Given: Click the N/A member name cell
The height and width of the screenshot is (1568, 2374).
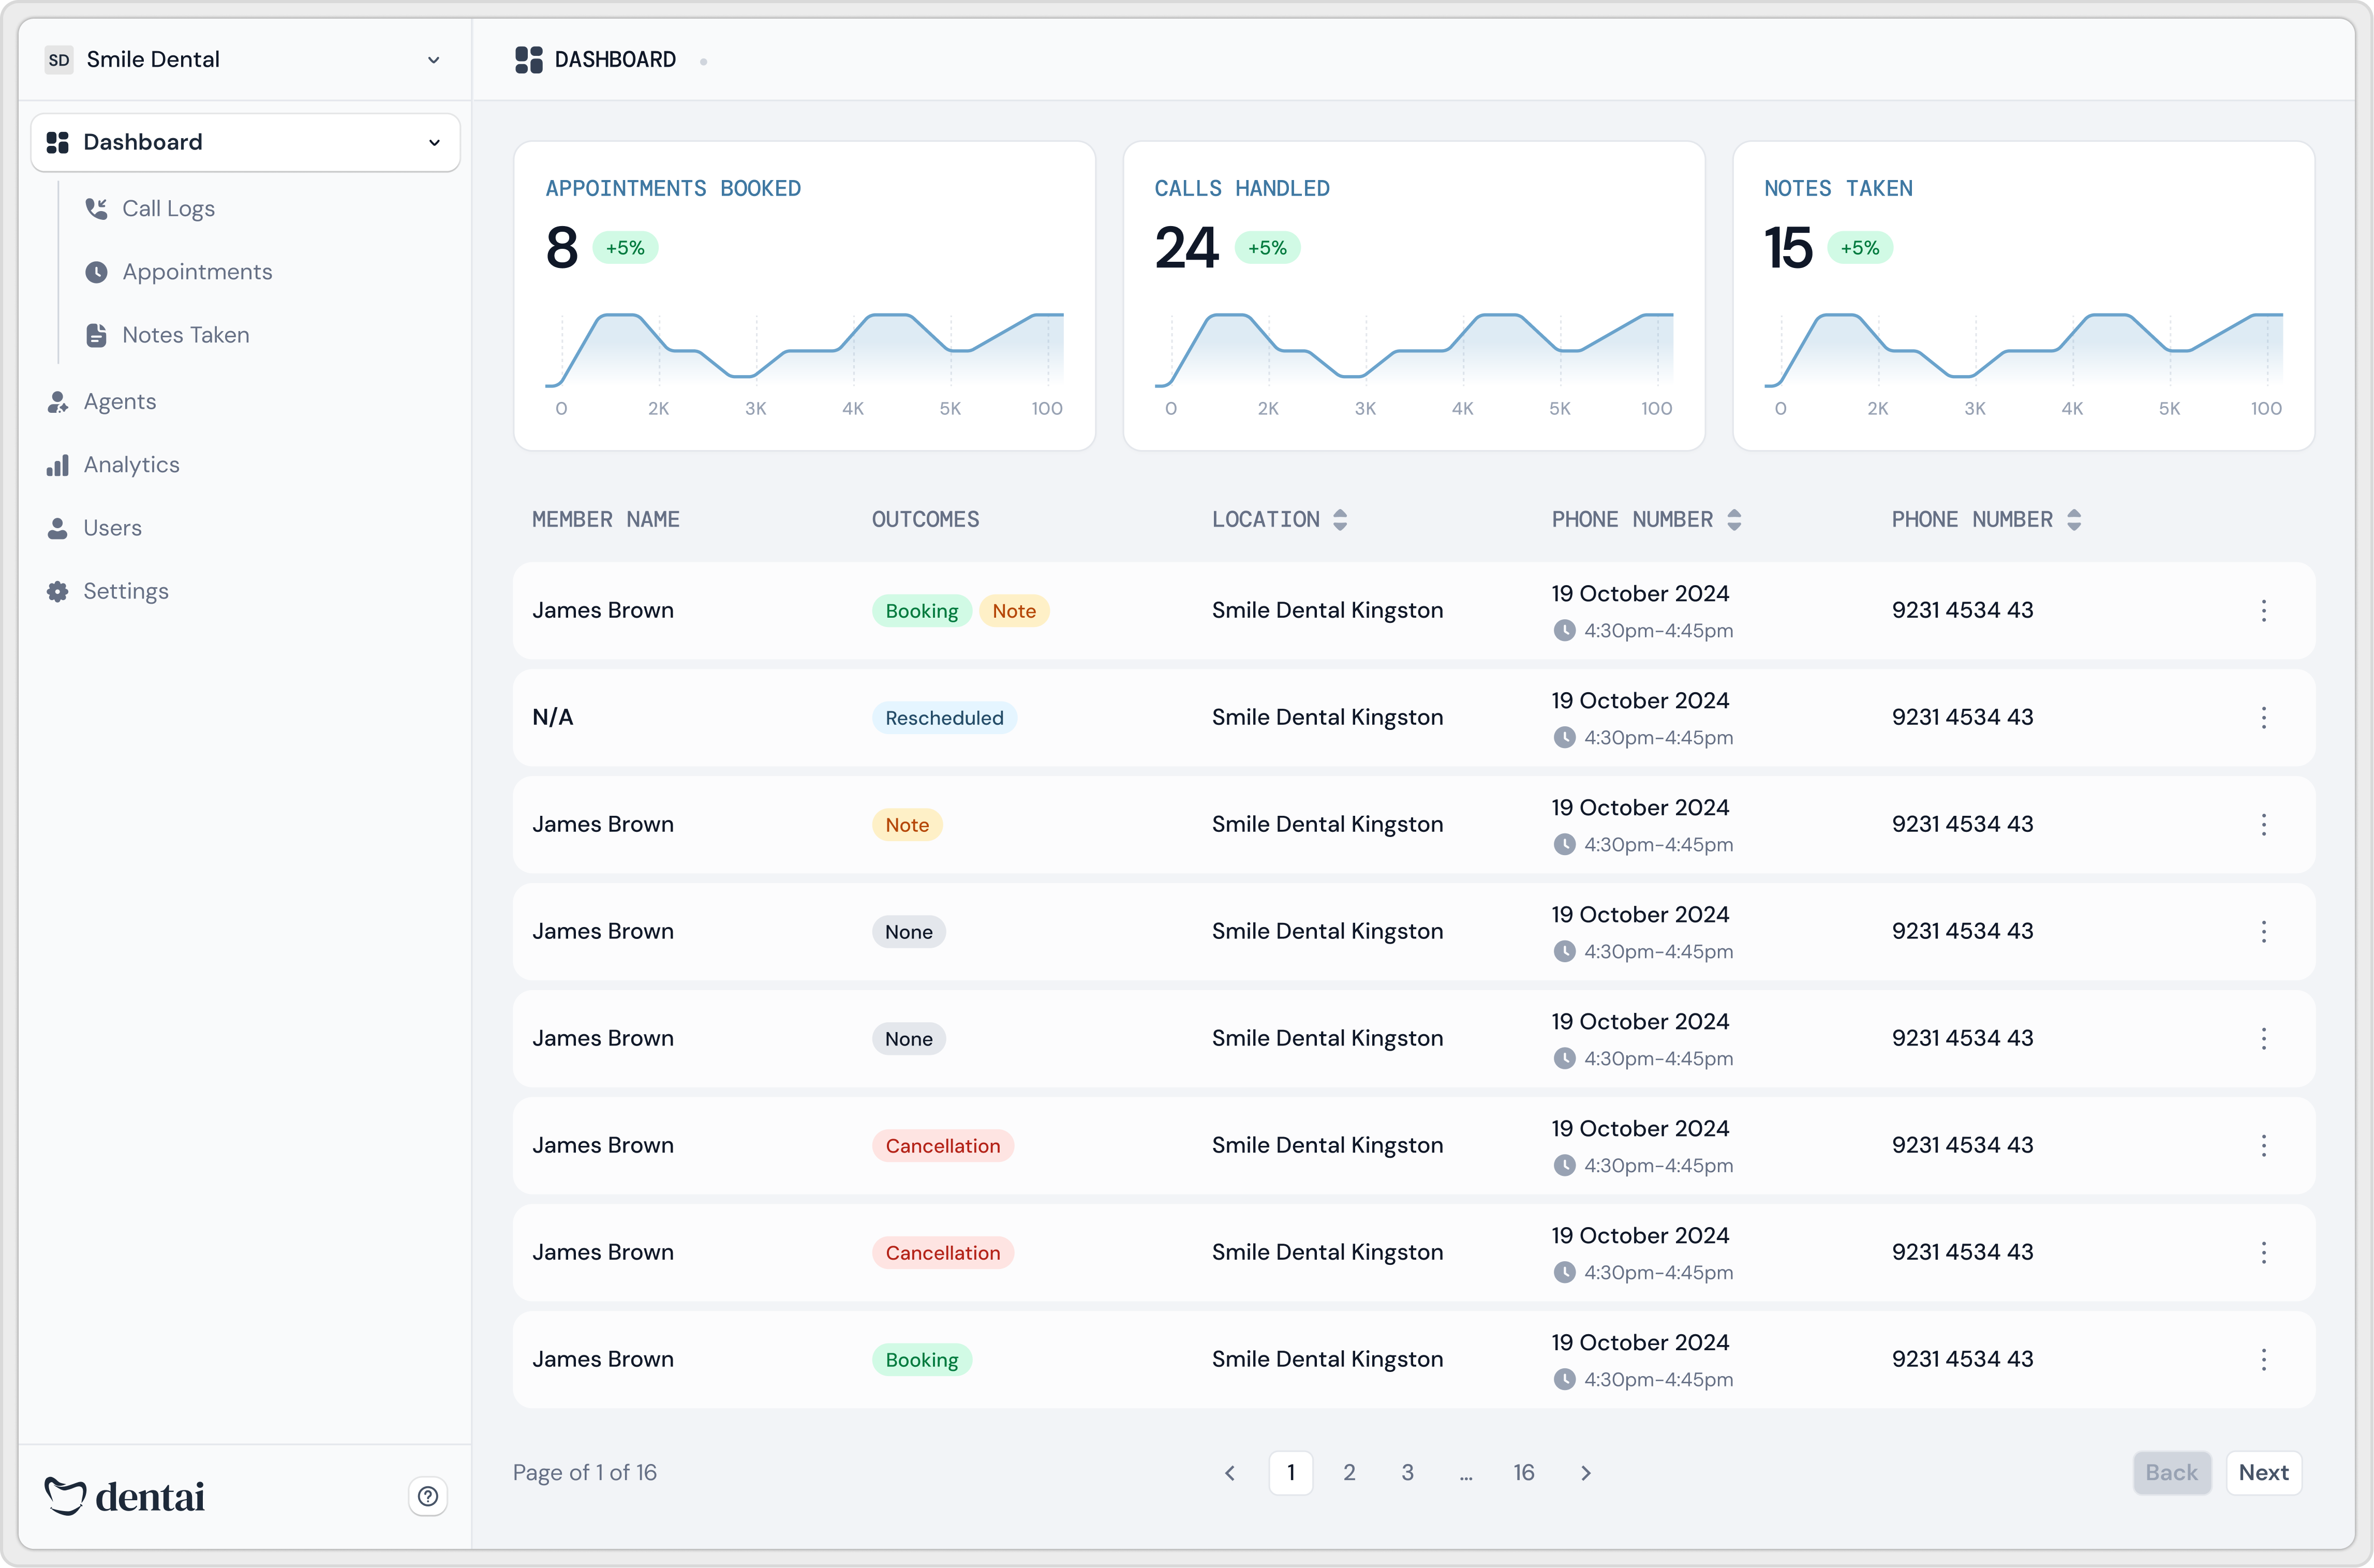Looking at the screenshot, I should [552, 718].
